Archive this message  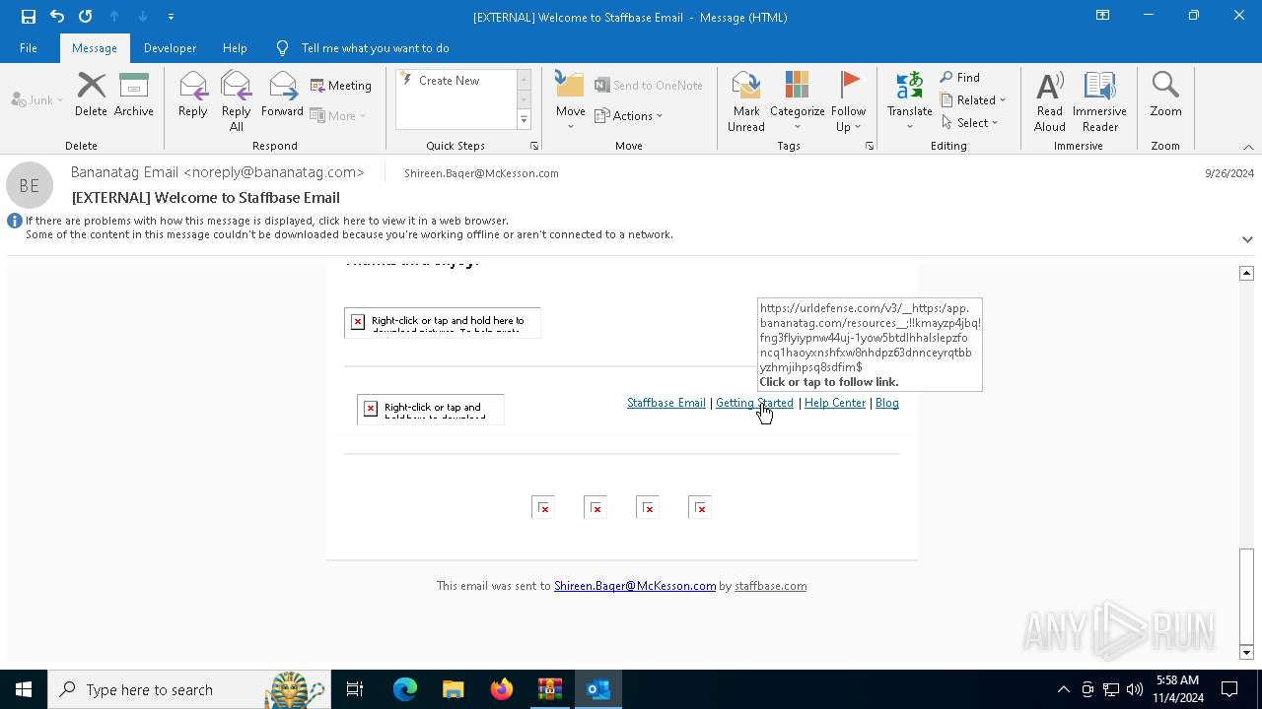click(x=134, y=96)
